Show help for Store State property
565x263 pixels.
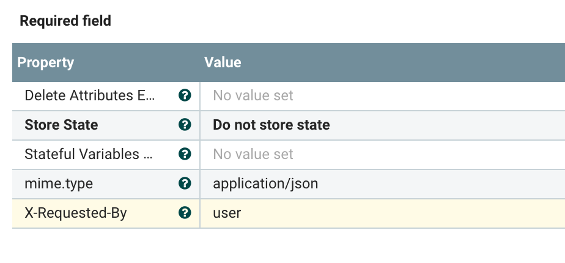[x=184, y=125]
